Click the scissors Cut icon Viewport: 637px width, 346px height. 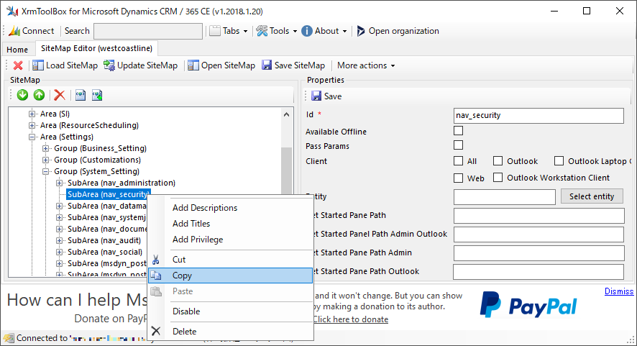(155, 260)
